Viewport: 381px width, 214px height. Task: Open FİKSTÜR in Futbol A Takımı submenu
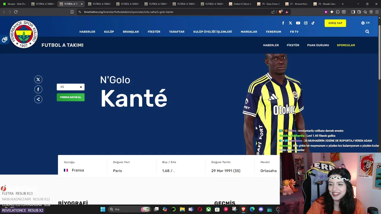(293, 45)
